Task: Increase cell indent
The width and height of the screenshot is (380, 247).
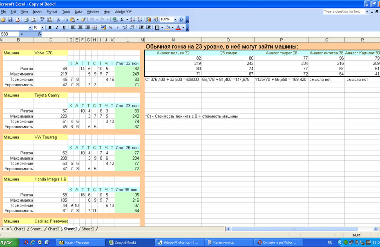Action: click(148, 28)
